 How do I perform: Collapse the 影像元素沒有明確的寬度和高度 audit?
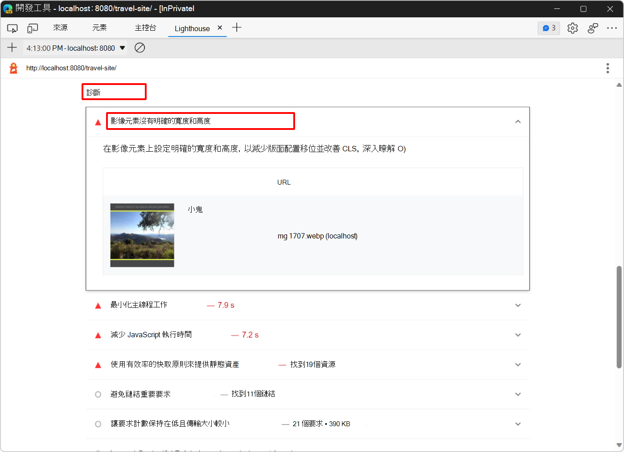click(517, 121)
